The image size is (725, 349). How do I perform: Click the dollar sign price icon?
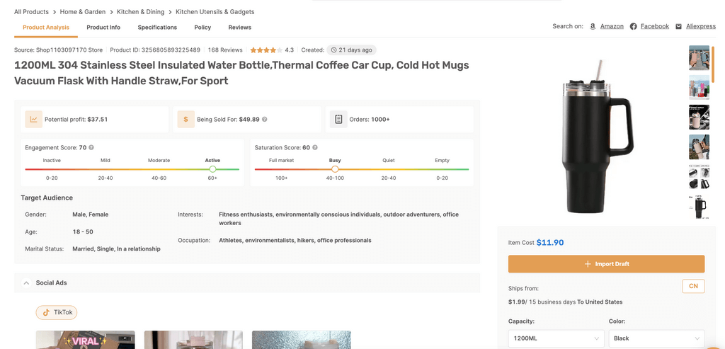point(186,119)
